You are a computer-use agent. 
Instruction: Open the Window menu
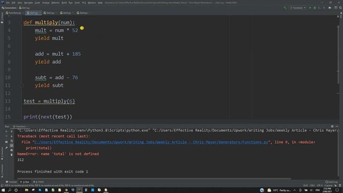coord(92,3)
